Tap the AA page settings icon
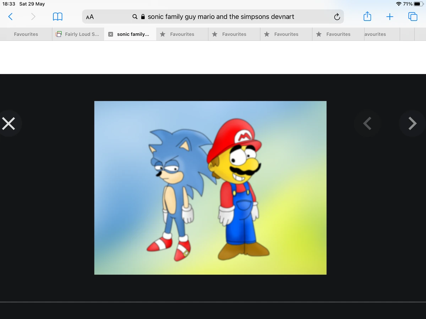 (x=89, y=16)
